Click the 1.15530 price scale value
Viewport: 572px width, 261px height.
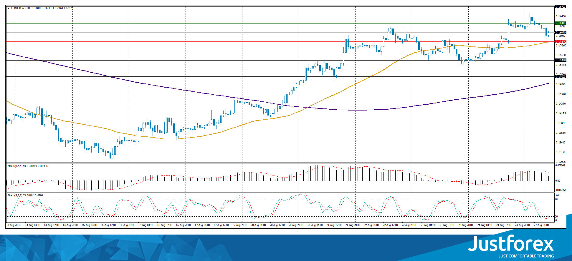click(561, 55)
